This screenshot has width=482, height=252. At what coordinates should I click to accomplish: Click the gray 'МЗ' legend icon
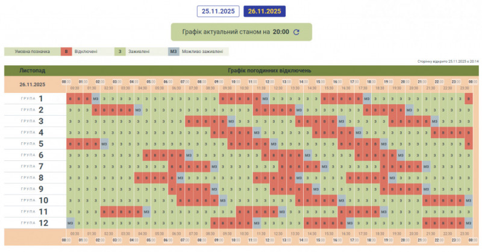pos(174,51)
